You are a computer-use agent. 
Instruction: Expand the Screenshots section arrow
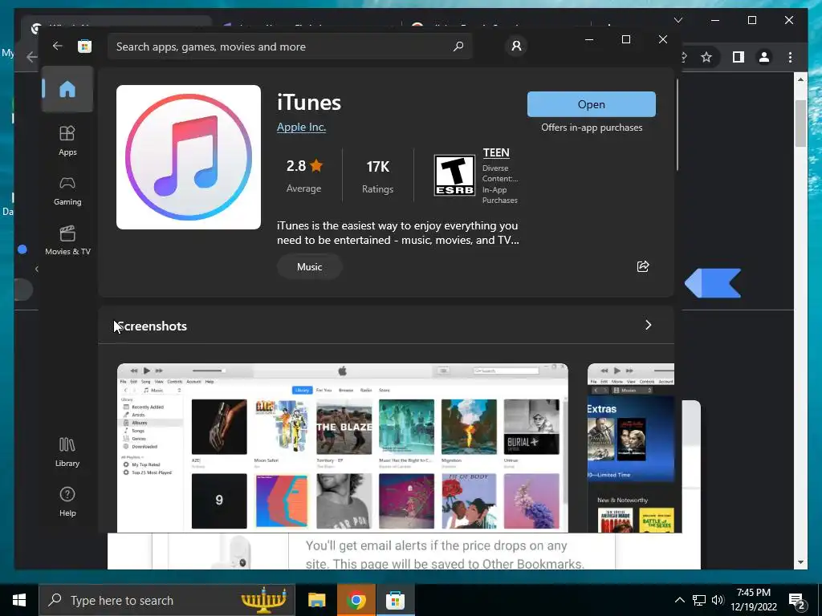click(648, 325)
